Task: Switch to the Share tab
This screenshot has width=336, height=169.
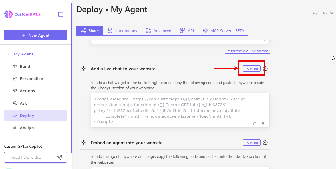Action: tap(90, 31)
